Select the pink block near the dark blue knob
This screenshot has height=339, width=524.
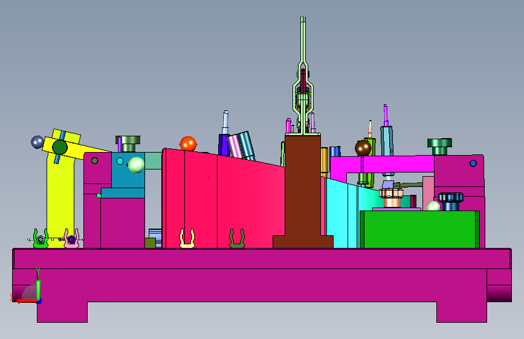[428, 193]
